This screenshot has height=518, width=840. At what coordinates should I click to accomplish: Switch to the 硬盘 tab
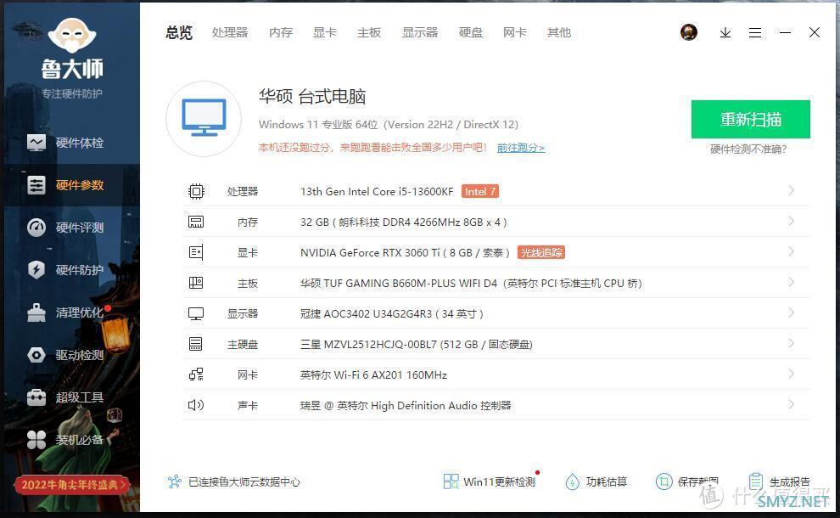[x=471, y=33]
